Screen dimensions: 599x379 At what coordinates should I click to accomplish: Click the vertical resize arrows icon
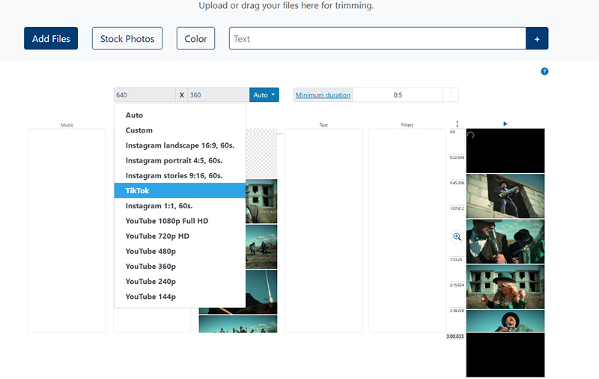coord(457,124)
